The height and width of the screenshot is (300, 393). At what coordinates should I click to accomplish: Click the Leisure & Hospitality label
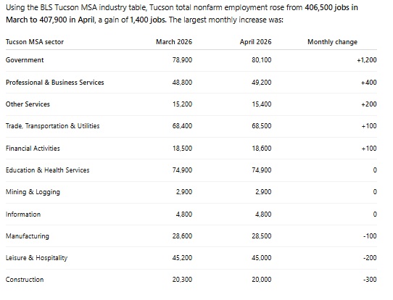(36, 258)
